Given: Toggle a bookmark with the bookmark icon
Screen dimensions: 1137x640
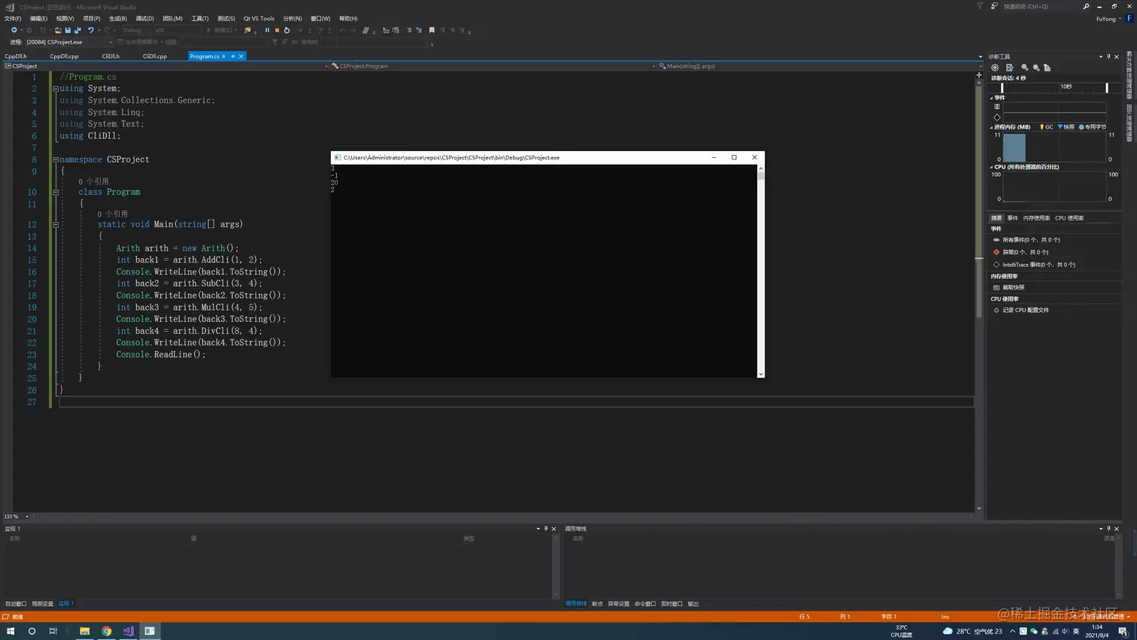Looking at the screenshot, I should pos(432,30).
